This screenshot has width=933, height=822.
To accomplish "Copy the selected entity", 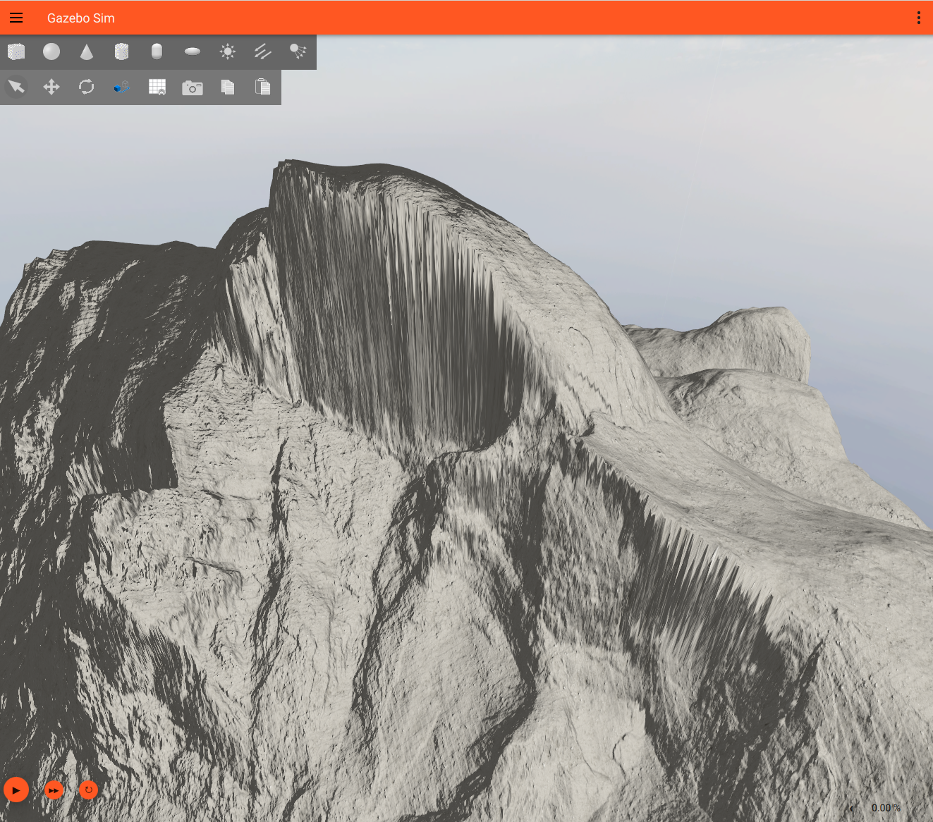I will tap(227, 87).
